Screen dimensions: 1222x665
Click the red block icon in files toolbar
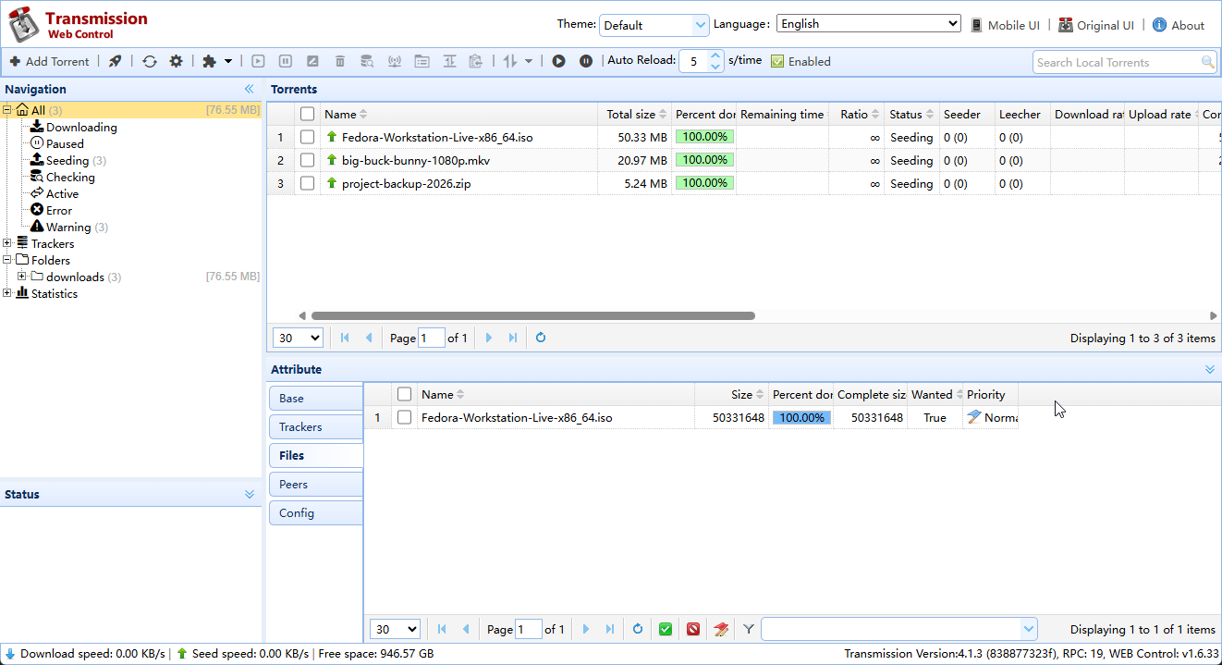point(693,630)
